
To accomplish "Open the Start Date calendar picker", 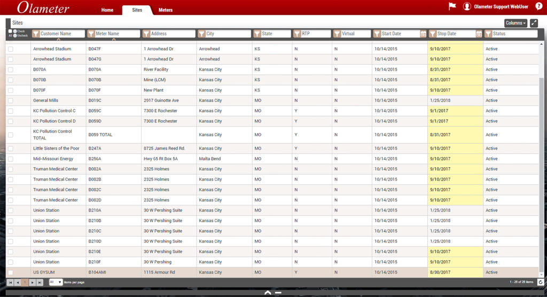I will tap(423, 34).
